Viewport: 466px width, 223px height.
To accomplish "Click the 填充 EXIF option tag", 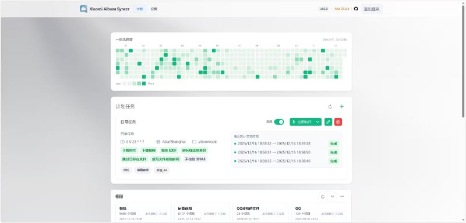I will [169, 150].
